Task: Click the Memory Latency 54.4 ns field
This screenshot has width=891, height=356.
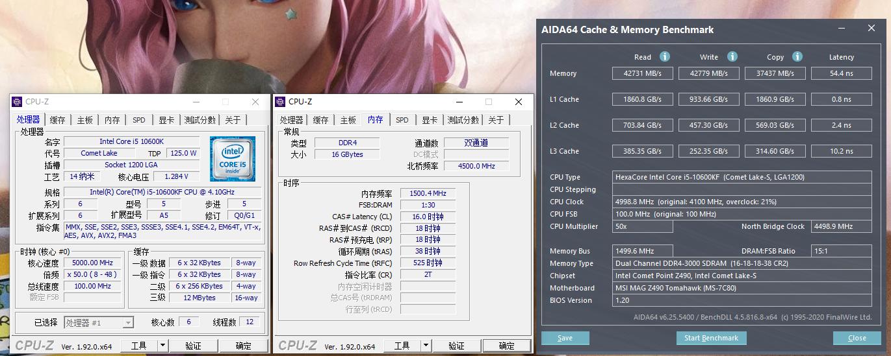Action: [842, 73]
